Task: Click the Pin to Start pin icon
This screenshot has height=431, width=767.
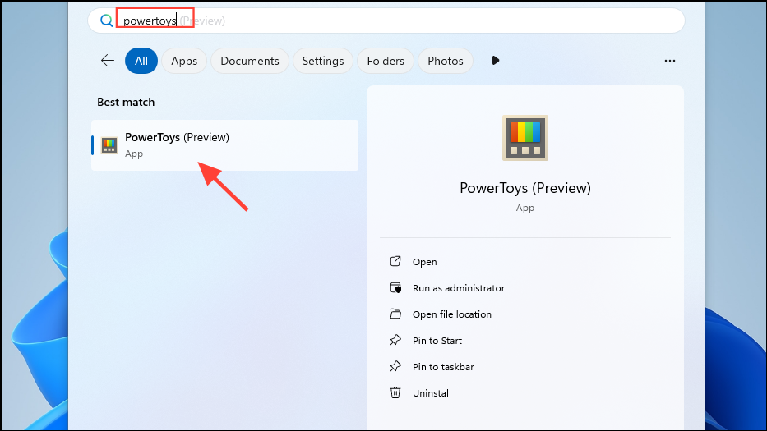Action: [x=395, y=340]
